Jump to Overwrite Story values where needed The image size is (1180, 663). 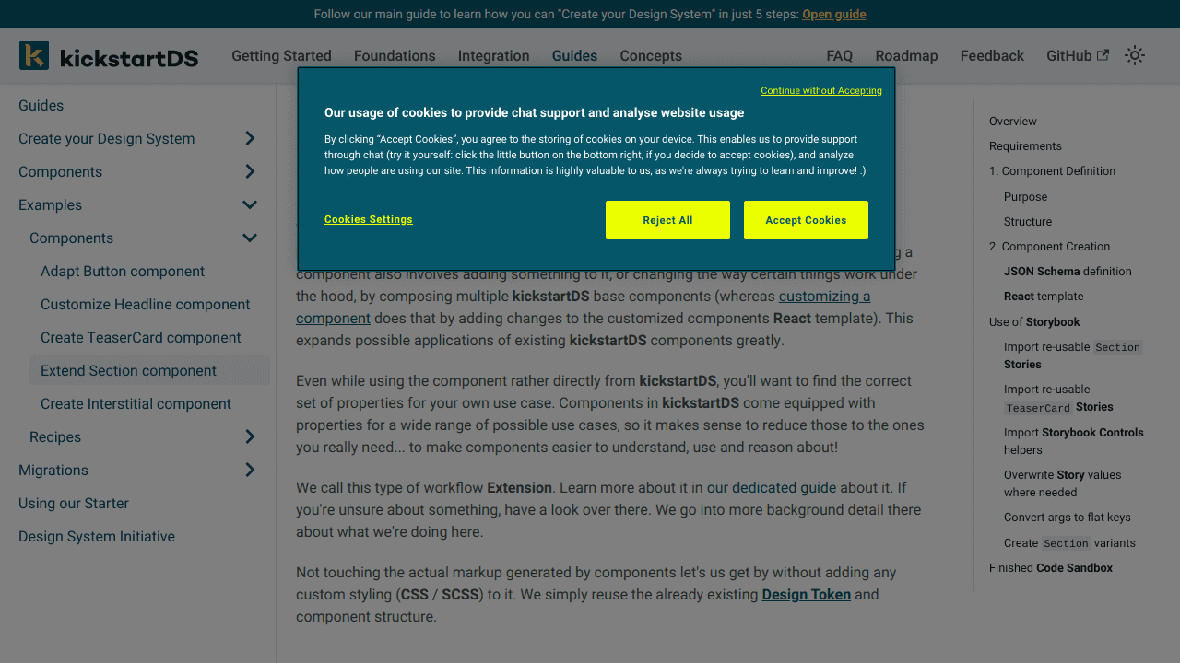1062,483
